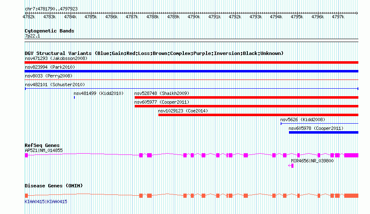Click the 4795k ruler tick label
This screenshot has width=370, height=214.
point(297,17)
